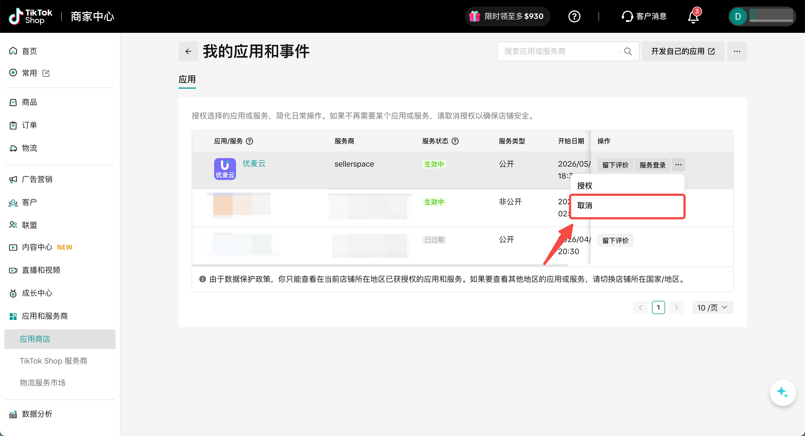Select 物流服务市场 submenu item
This screenshot has width=805, height=436.
[x=60, y=383]
